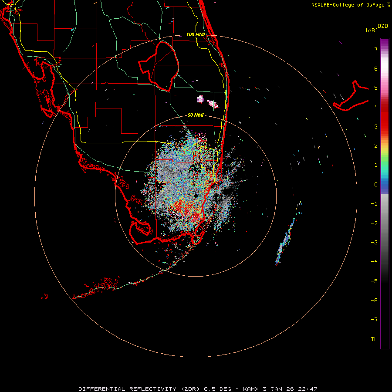Click the 100 NMI range ring label
The width and height of the screenshot is (392, 392).
(x=196, y=34)
